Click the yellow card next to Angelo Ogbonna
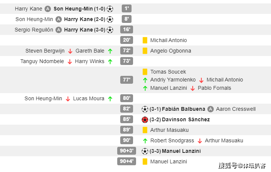Image resolution: width=271 pixels, height=172 pixels. coord(145,51)
